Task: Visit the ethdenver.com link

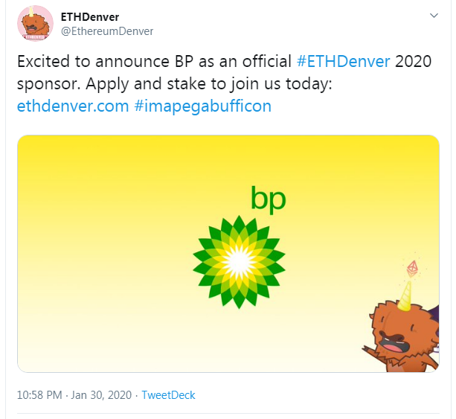Action: [73, 106]
